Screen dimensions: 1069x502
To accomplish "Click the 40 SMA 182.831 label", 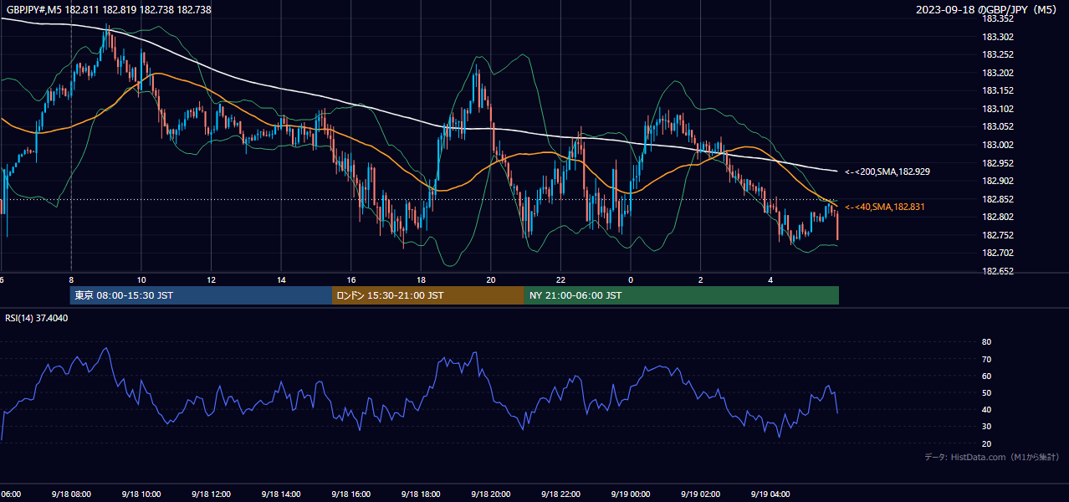I will [x=885, y=207].
